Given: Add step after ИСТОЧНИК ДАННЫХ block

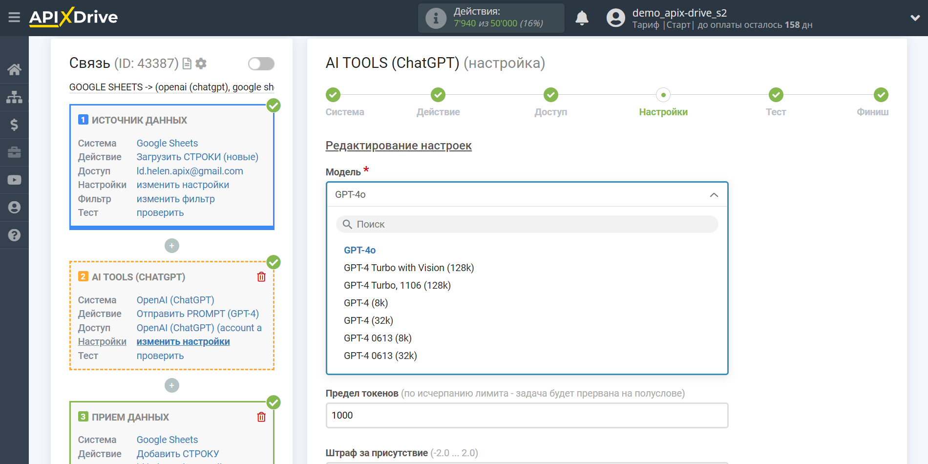Looking at the screenshot, I should (172, 246).
